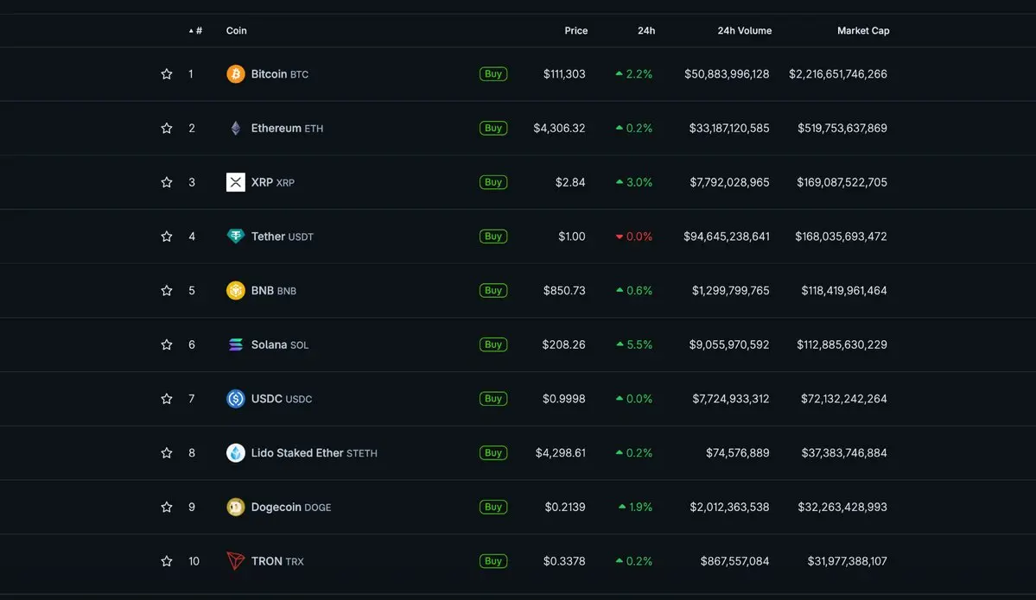Click Tether volume $94,645,238,641
Screen dimensions: 1036x600
click(726, 237)
